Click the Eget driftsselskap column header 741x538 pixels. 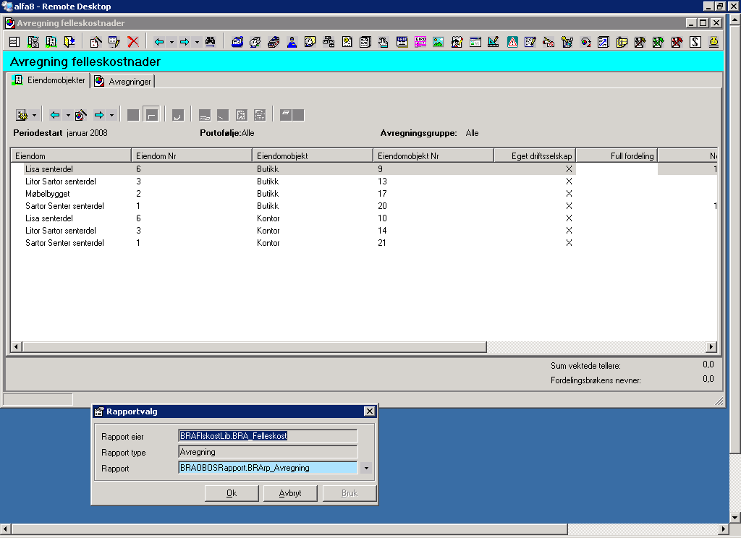(x=535, y=156)
